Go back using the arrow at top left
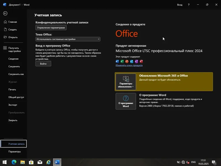 pyautogui.click(x=5, y=13)
